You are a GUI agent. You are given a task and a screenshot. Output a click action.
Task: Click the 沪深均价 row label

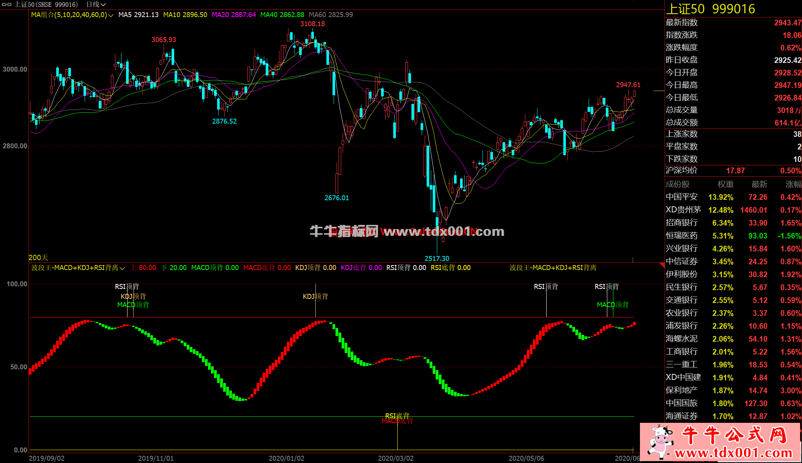682,171
